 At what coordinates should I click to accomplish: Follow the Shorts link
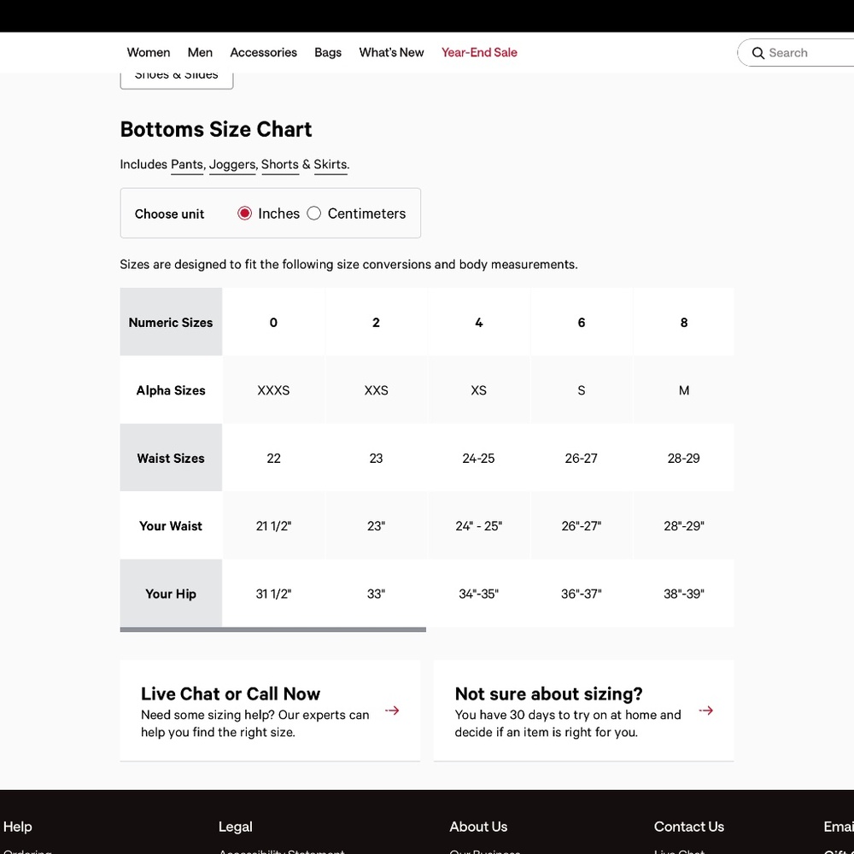pos(280,165)
